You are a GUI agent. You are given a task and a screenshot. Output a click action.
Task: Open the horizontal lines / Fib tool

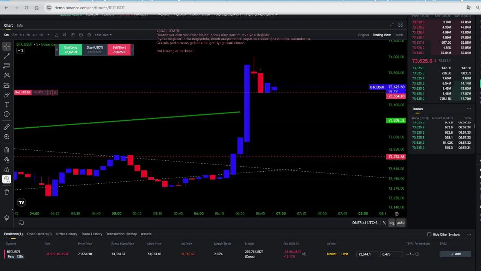pyautogui.click(x=6, y=66)
